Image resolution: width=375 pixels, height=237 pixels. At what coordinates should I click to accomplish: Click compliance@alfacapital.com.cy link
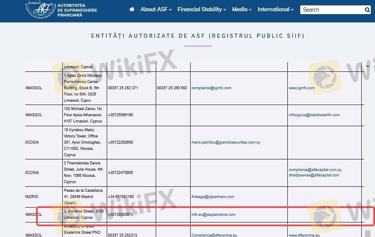315,170
